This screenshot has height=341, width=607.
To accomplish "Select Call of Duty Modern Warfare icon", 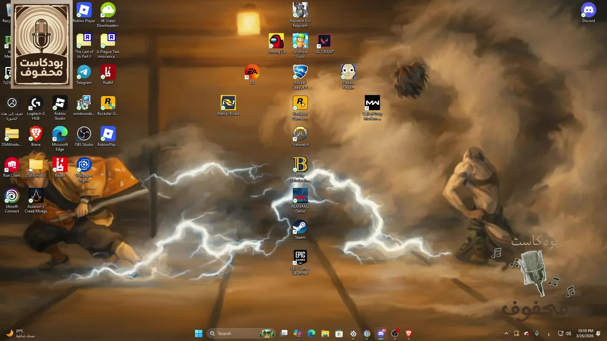I will (372, 108).
